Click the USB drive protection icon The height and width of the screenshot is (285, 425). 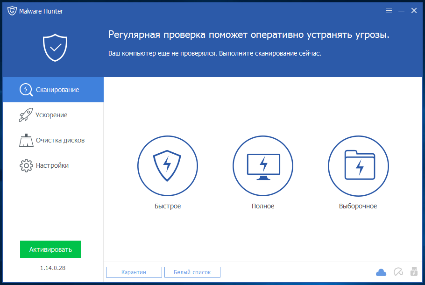coord(413,272)
